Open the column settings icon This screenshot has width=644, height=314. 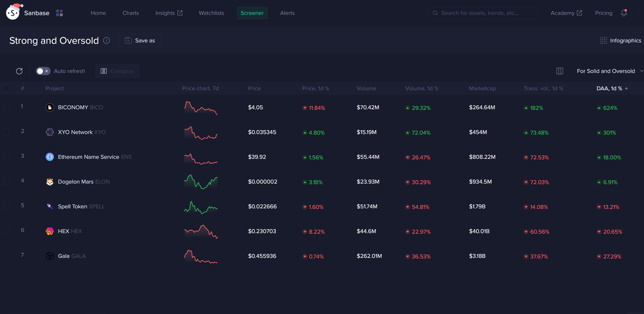(x=560, y=71)
